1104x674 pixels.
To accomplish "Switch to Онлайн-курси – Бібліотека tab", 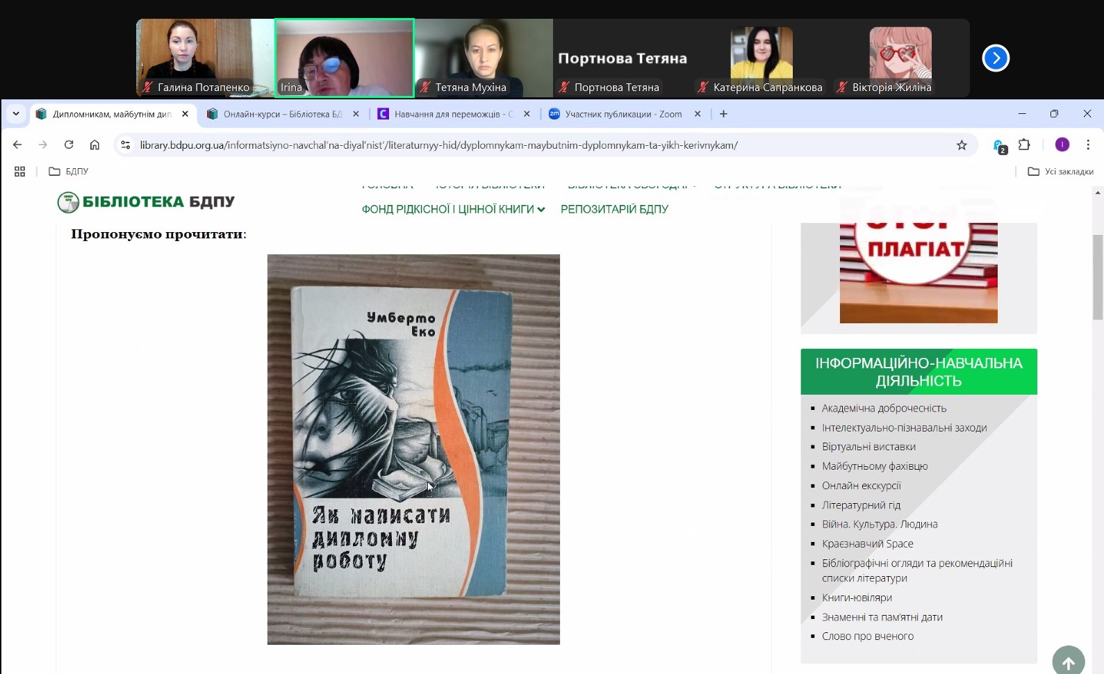I will (x=281, y=114).
